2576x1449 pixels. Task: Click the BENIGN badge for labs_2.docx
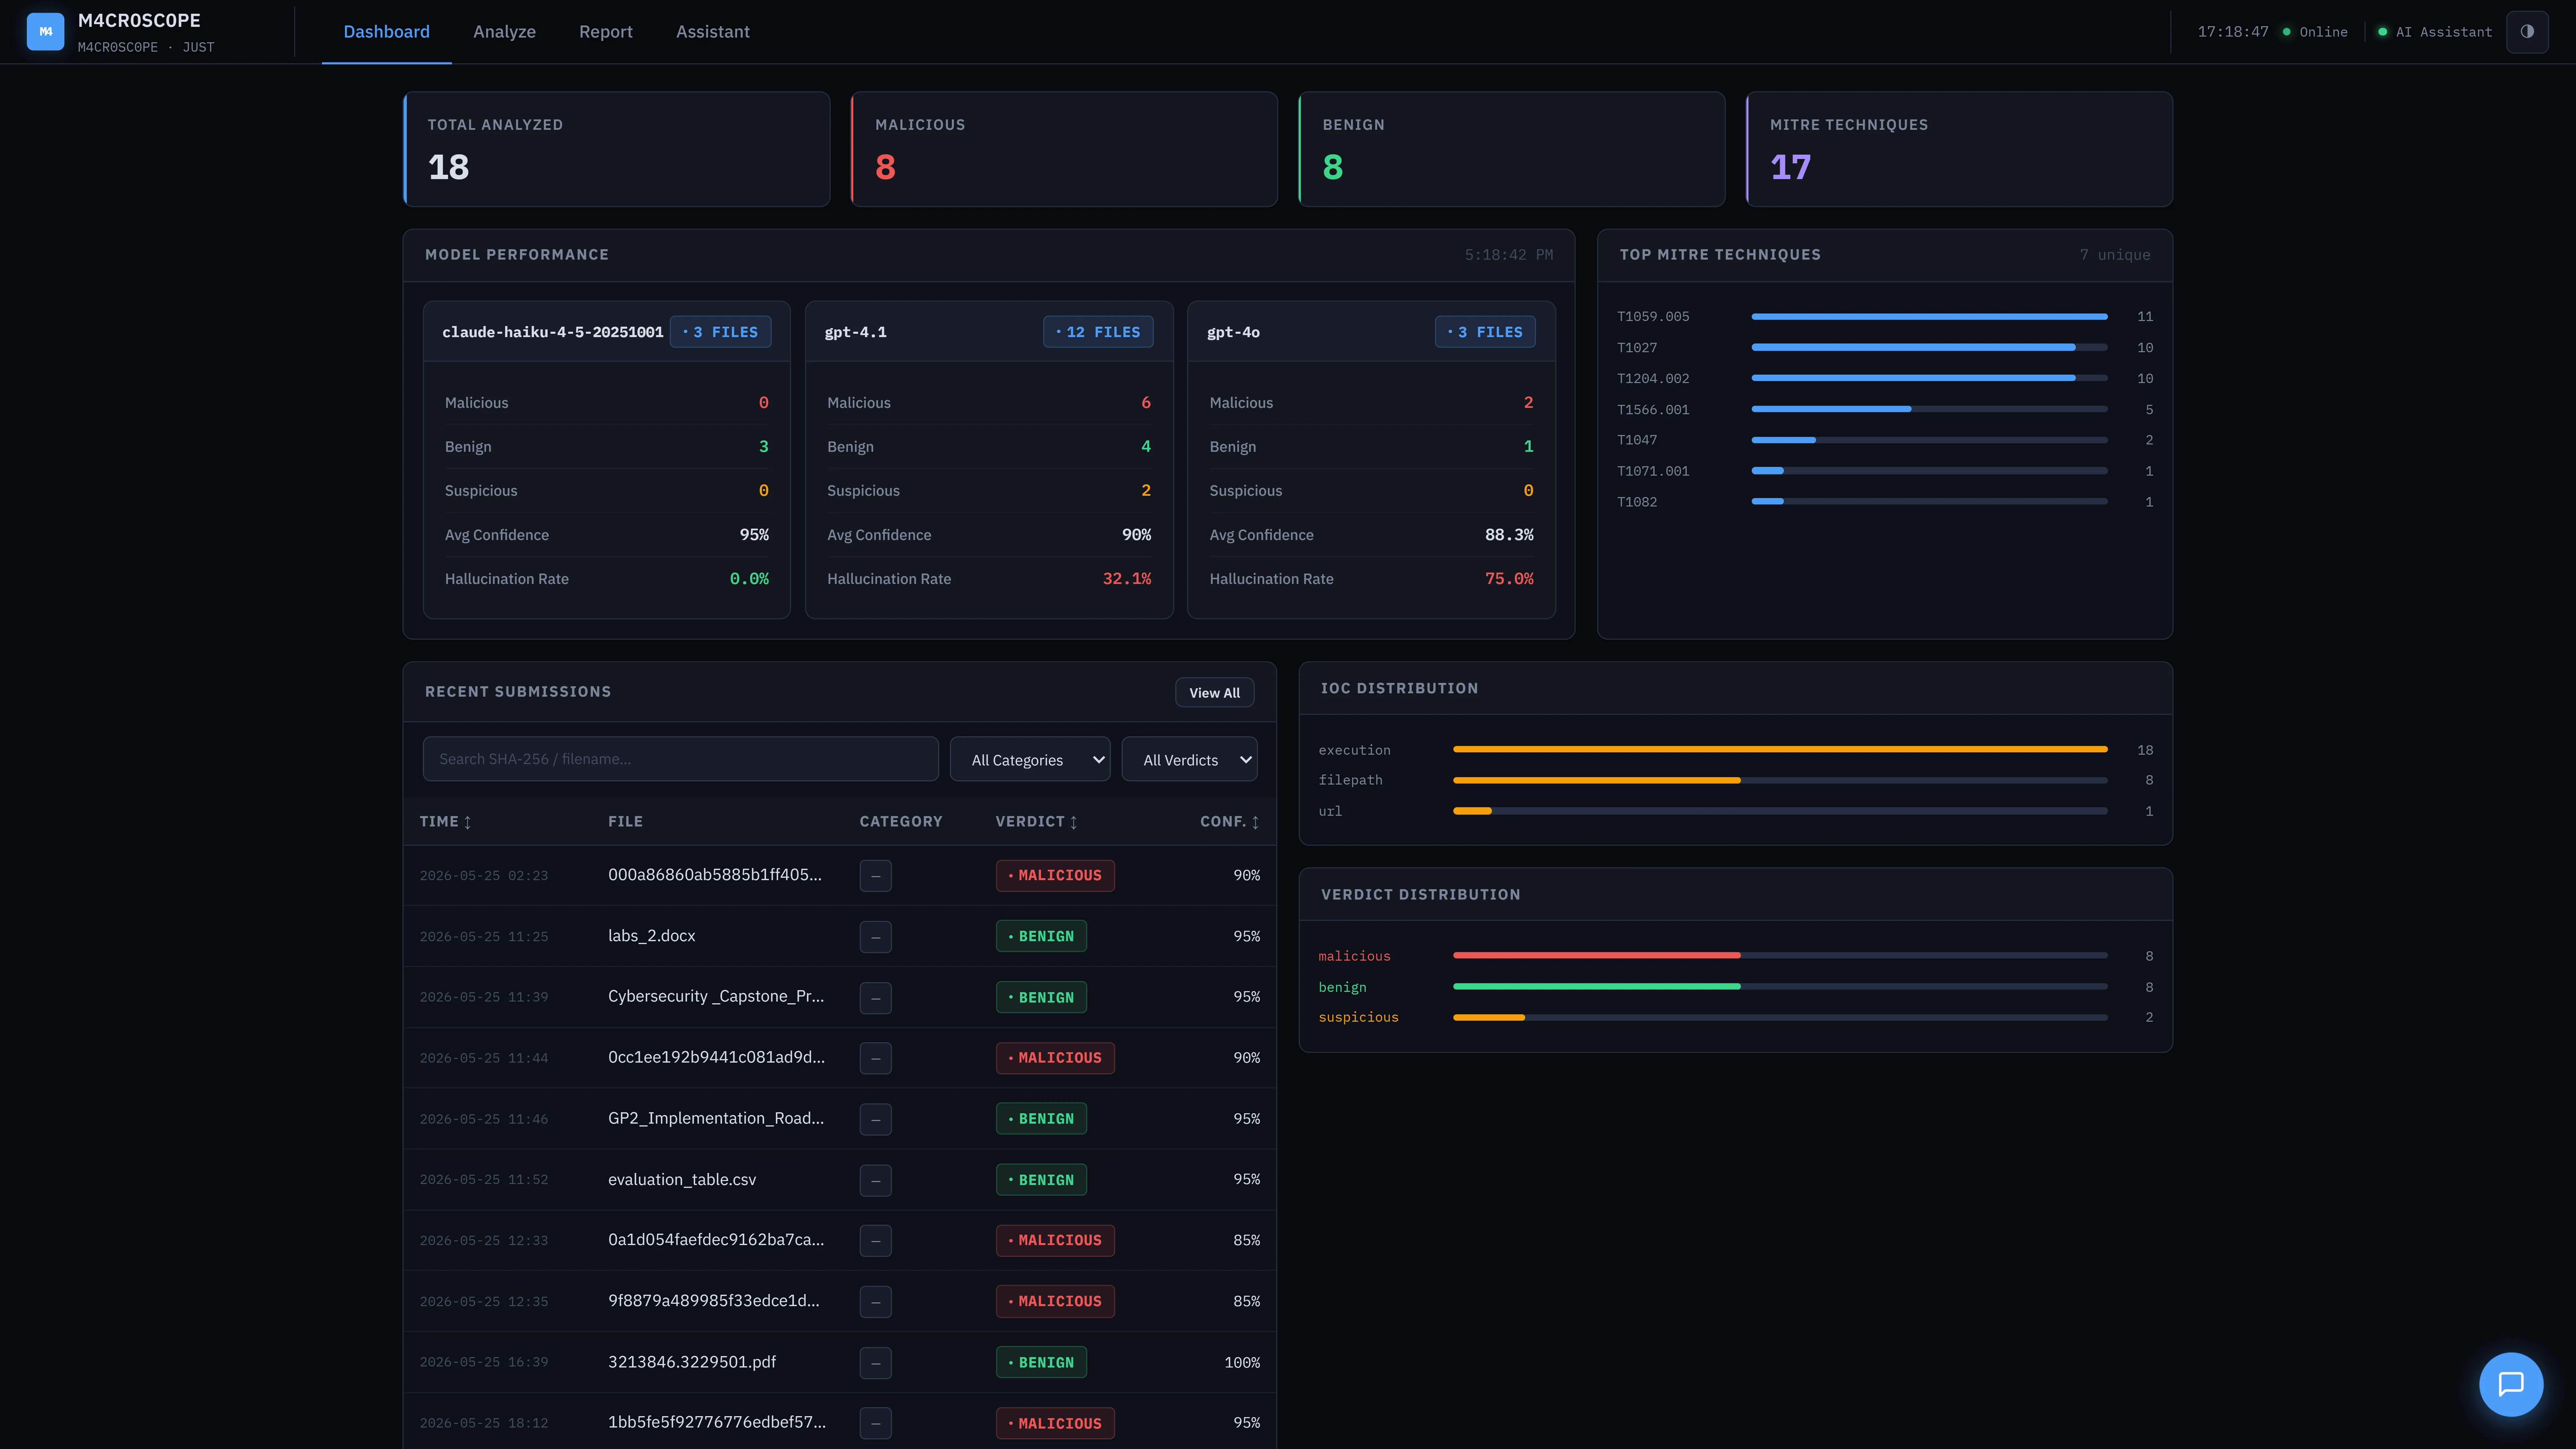click(x=1041, y=936)
